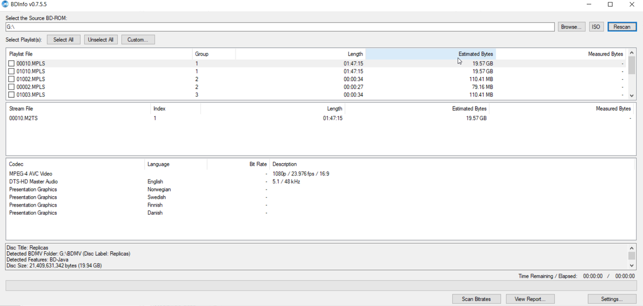Click the 1080p / 23.976 fps description
Viewport: 643px width, 306px height.
[x=301, y=174]
